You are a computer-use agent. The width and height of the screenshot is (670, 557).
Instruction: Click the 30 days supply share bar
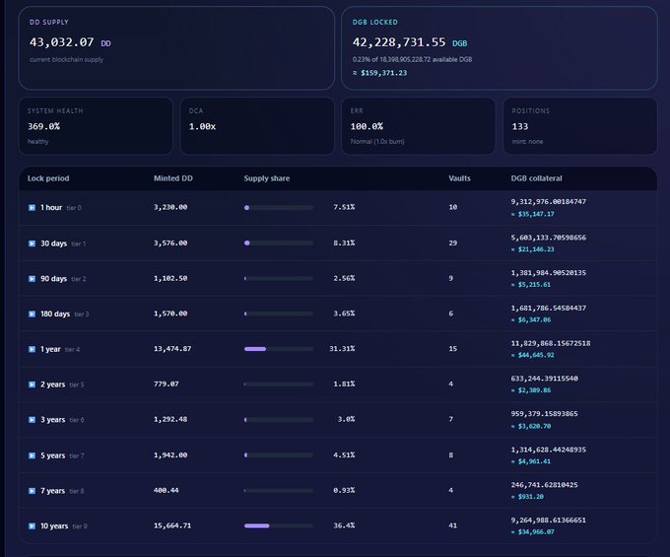[x=279, y=243]
